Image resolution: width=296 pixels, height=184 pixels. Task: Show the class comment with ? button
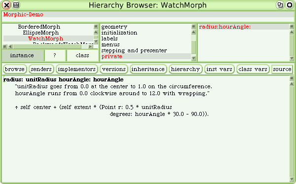tap(55, 55)
